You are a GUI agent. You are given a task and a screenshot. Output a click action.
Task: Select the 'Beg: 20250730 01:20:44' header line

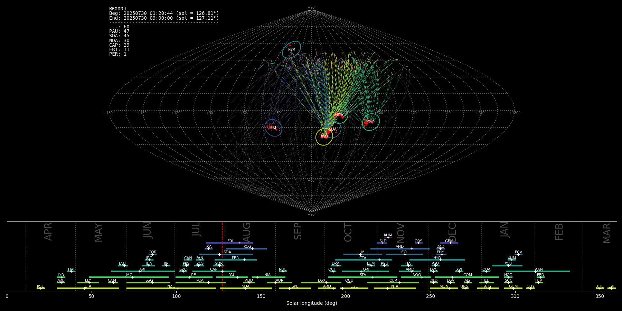pyautogui.click(x=164, y=13)
